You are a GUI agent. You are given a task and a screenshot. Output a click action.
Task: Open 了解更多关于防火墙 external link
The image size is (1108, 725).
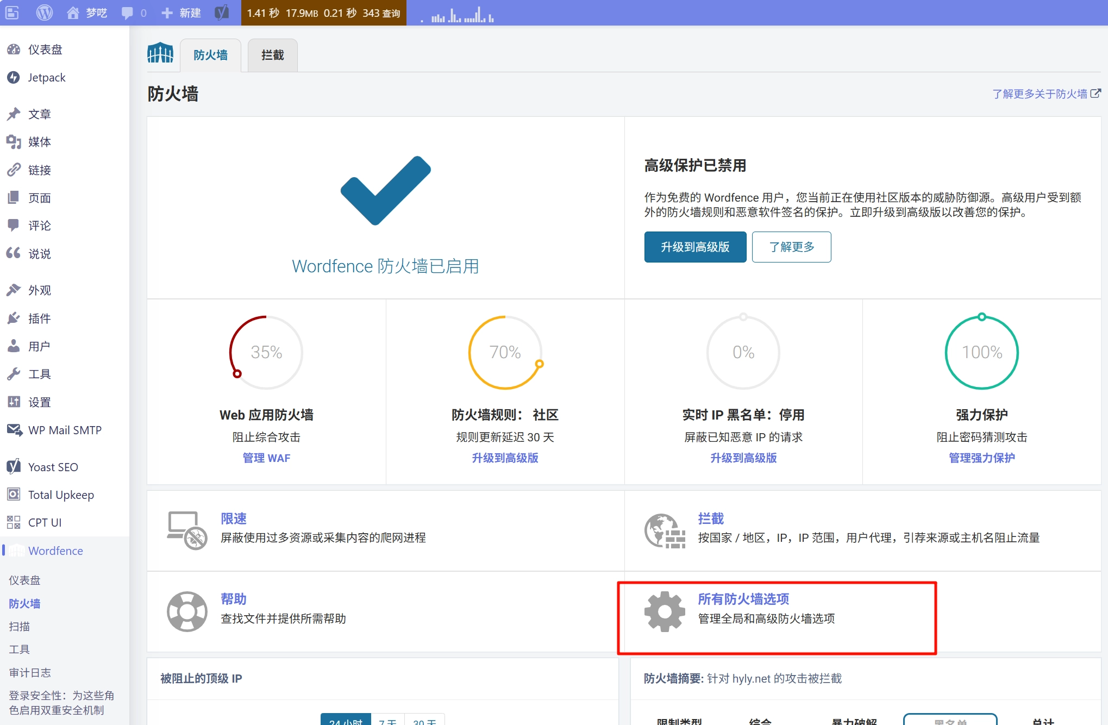1047,93
